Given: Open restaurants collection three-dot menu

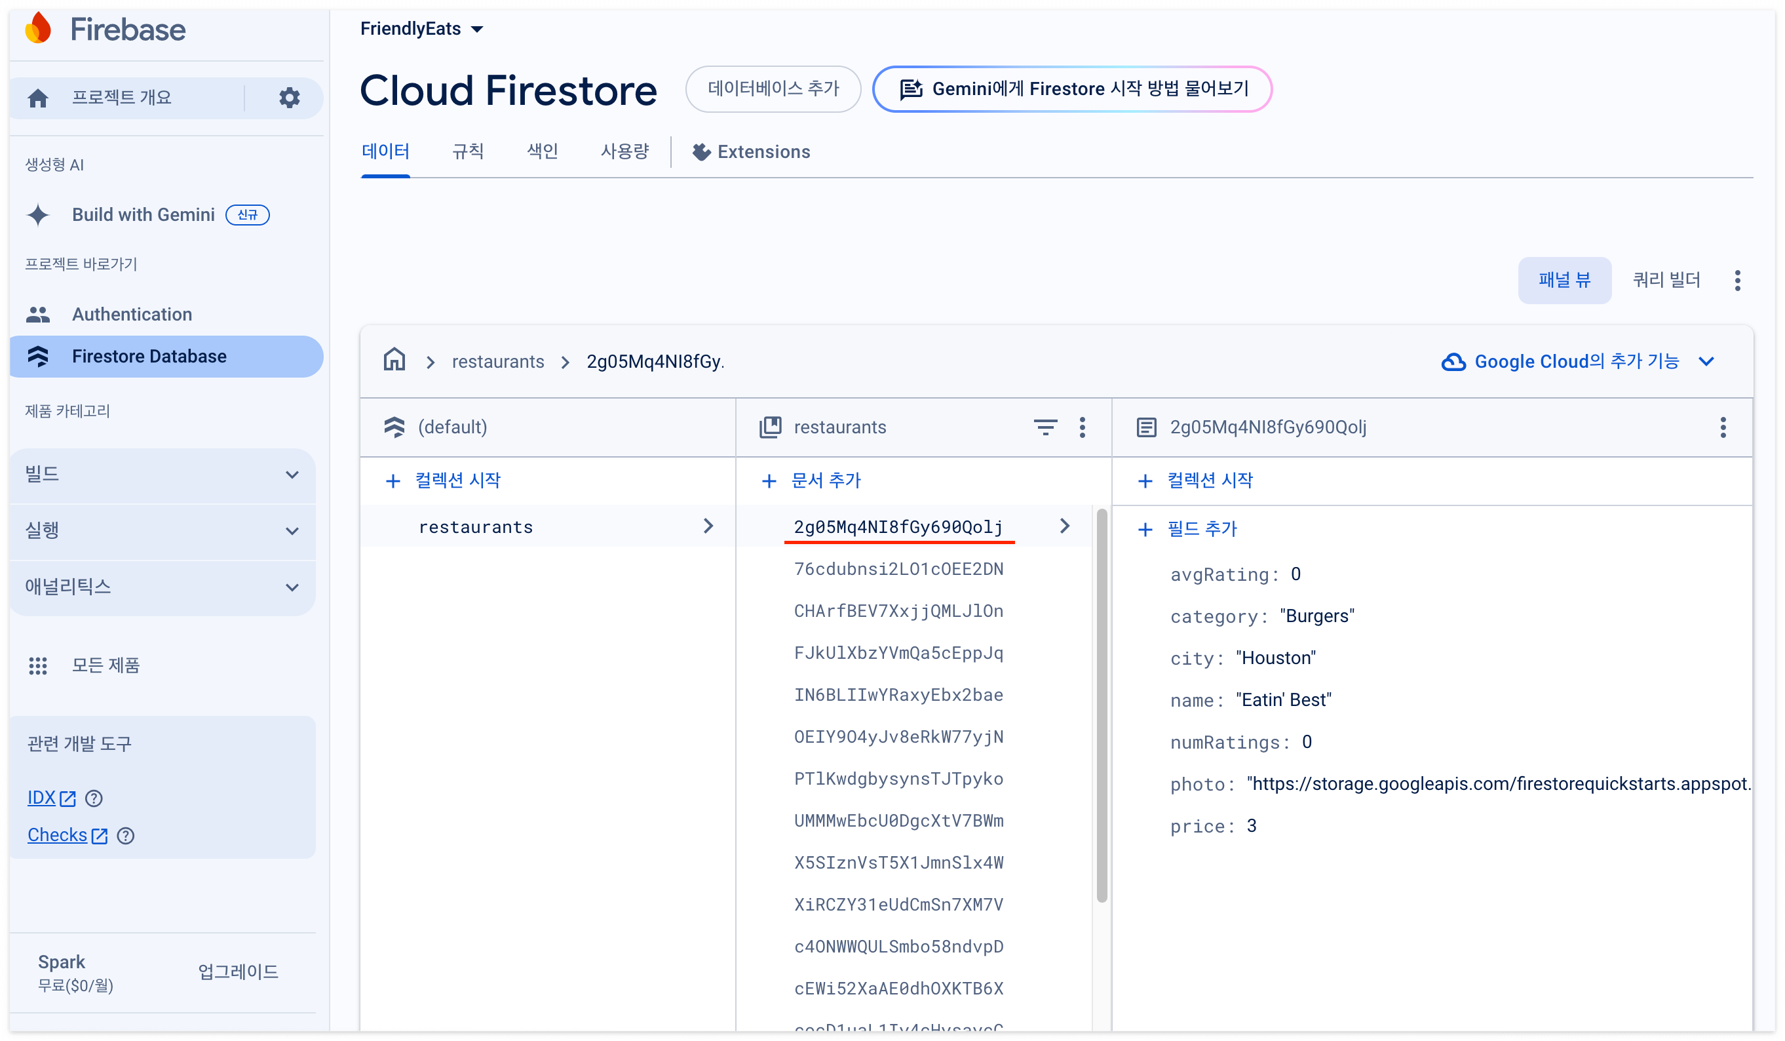Looking at the screenshot, I should (1082, 427).
